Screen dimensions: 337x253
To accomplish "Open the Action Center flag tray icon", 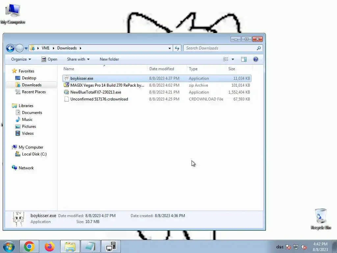I will tap(288, 247).
